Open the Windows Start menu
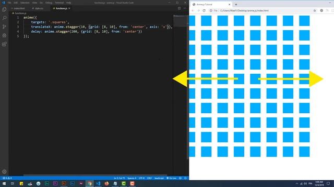 (4, 183)
